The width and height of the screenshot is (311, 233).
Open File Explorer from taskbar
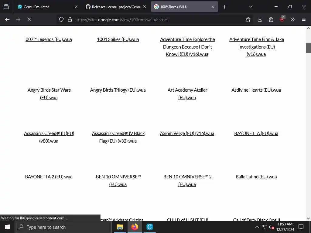[x=120, y=227]
